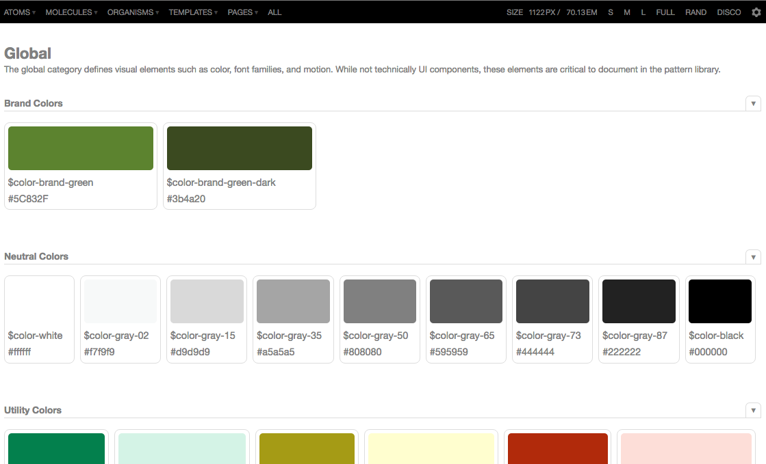Image resolution: width=766 pixels, height=464 pixels.
Task: Open the Neutral Colors heading link
Action: coord(36,257)
